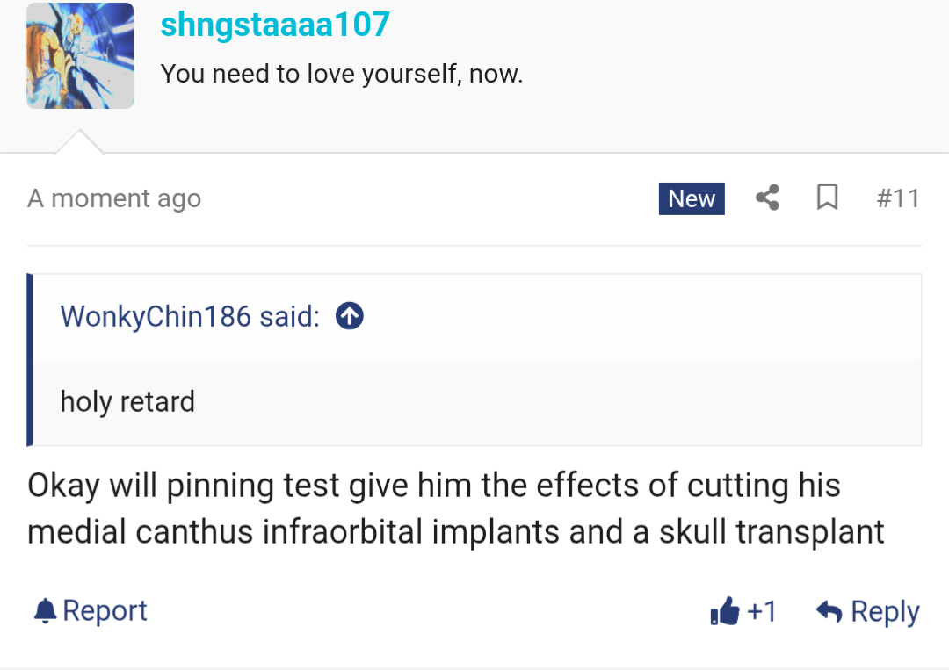
Task: Click the curved reply arrow icon
Action: click(x=829, y=611)
